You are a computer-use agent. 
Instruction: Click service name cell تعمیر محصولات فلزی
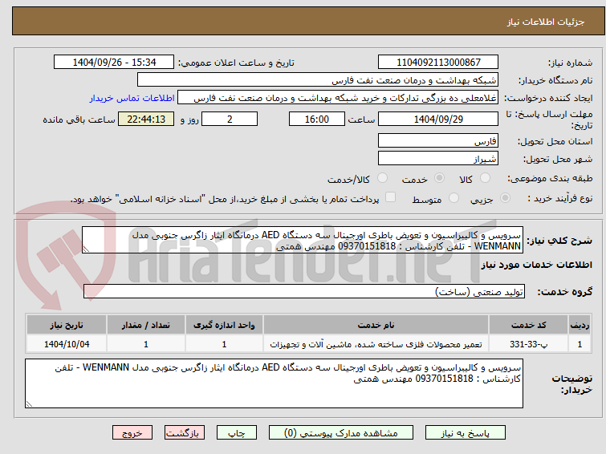376,344
